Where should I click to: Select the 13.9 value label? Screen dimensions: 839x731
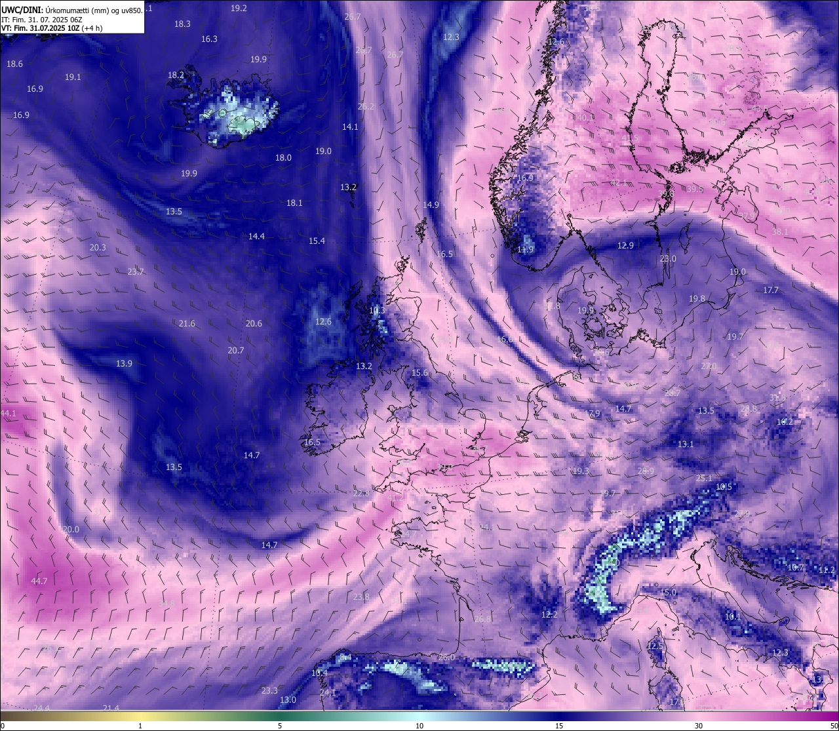(124, 363)
